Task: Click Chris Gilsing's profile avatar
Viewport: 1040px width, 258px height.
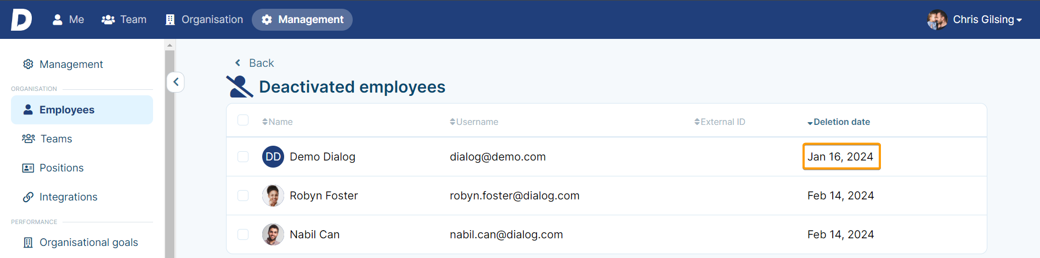Action: 937,20
